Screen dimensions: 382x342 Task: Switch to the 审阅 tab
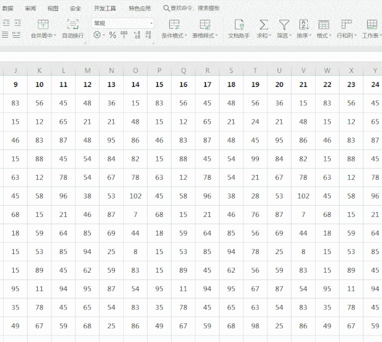click(x=30, y=8)
